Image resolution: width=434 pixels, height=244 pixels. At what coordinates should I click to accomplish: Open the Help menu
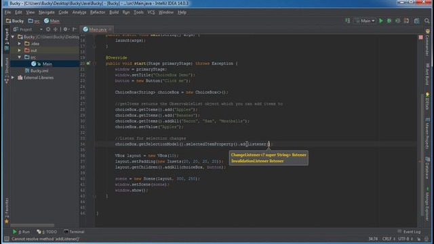[x=182, y=12]
